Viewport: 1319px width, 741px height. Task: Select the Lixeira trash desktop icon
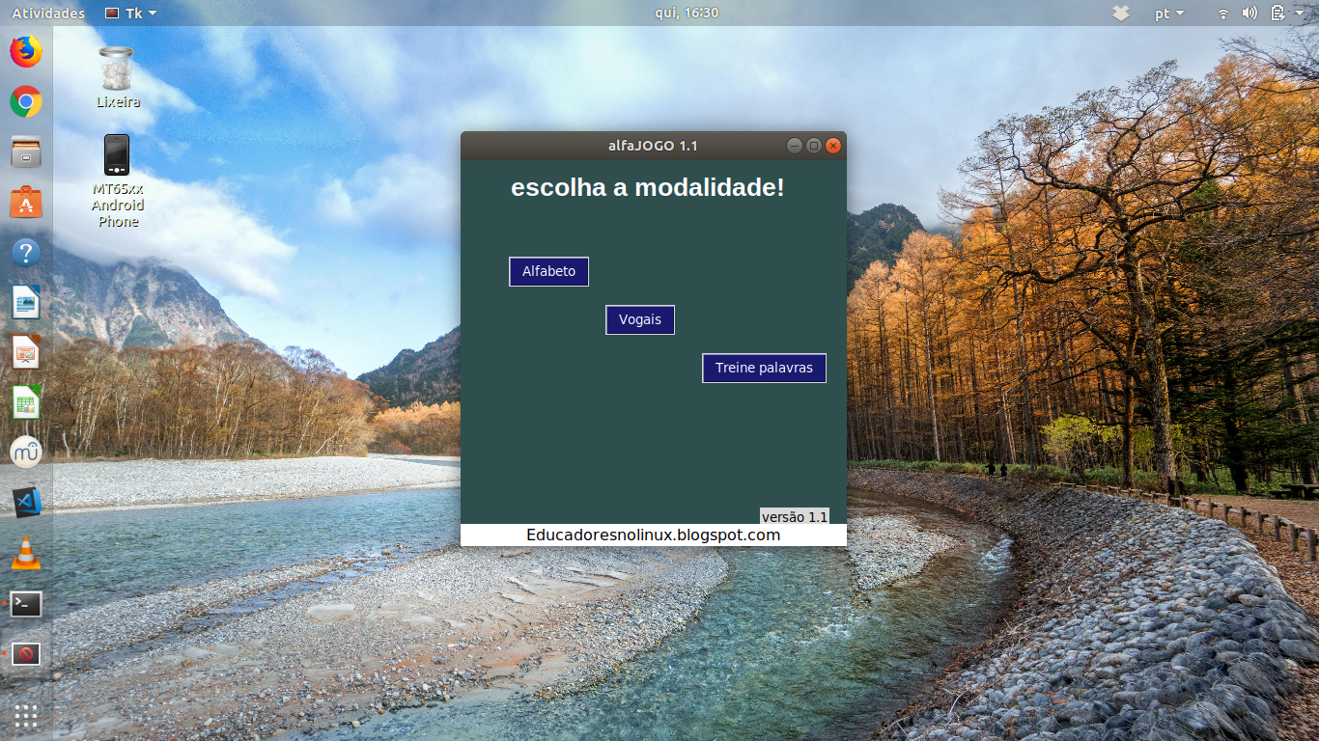point(118,77)
